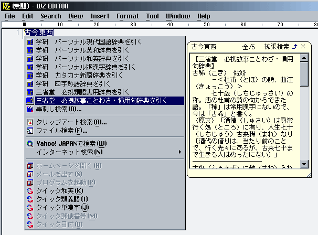Screen dimensions: 318x235
Task: Choose 三省堂 必携類語実用辞典を引く
Action: click(x=105, y=92)
